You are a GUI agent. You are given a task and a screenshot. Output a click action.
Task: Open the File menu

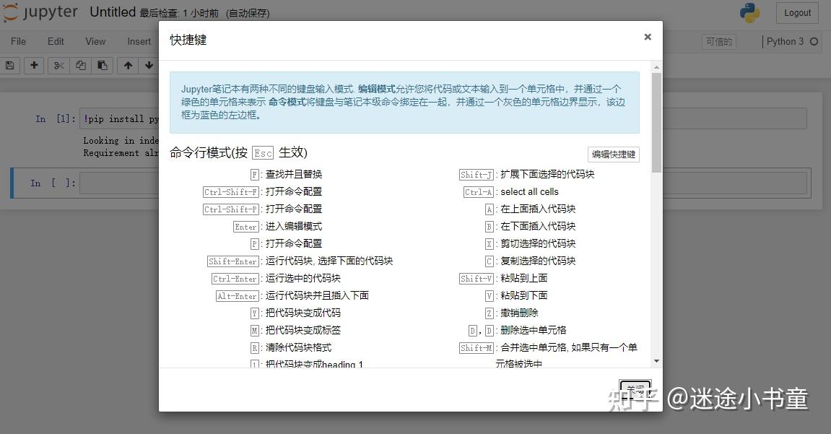coord(18,41)
